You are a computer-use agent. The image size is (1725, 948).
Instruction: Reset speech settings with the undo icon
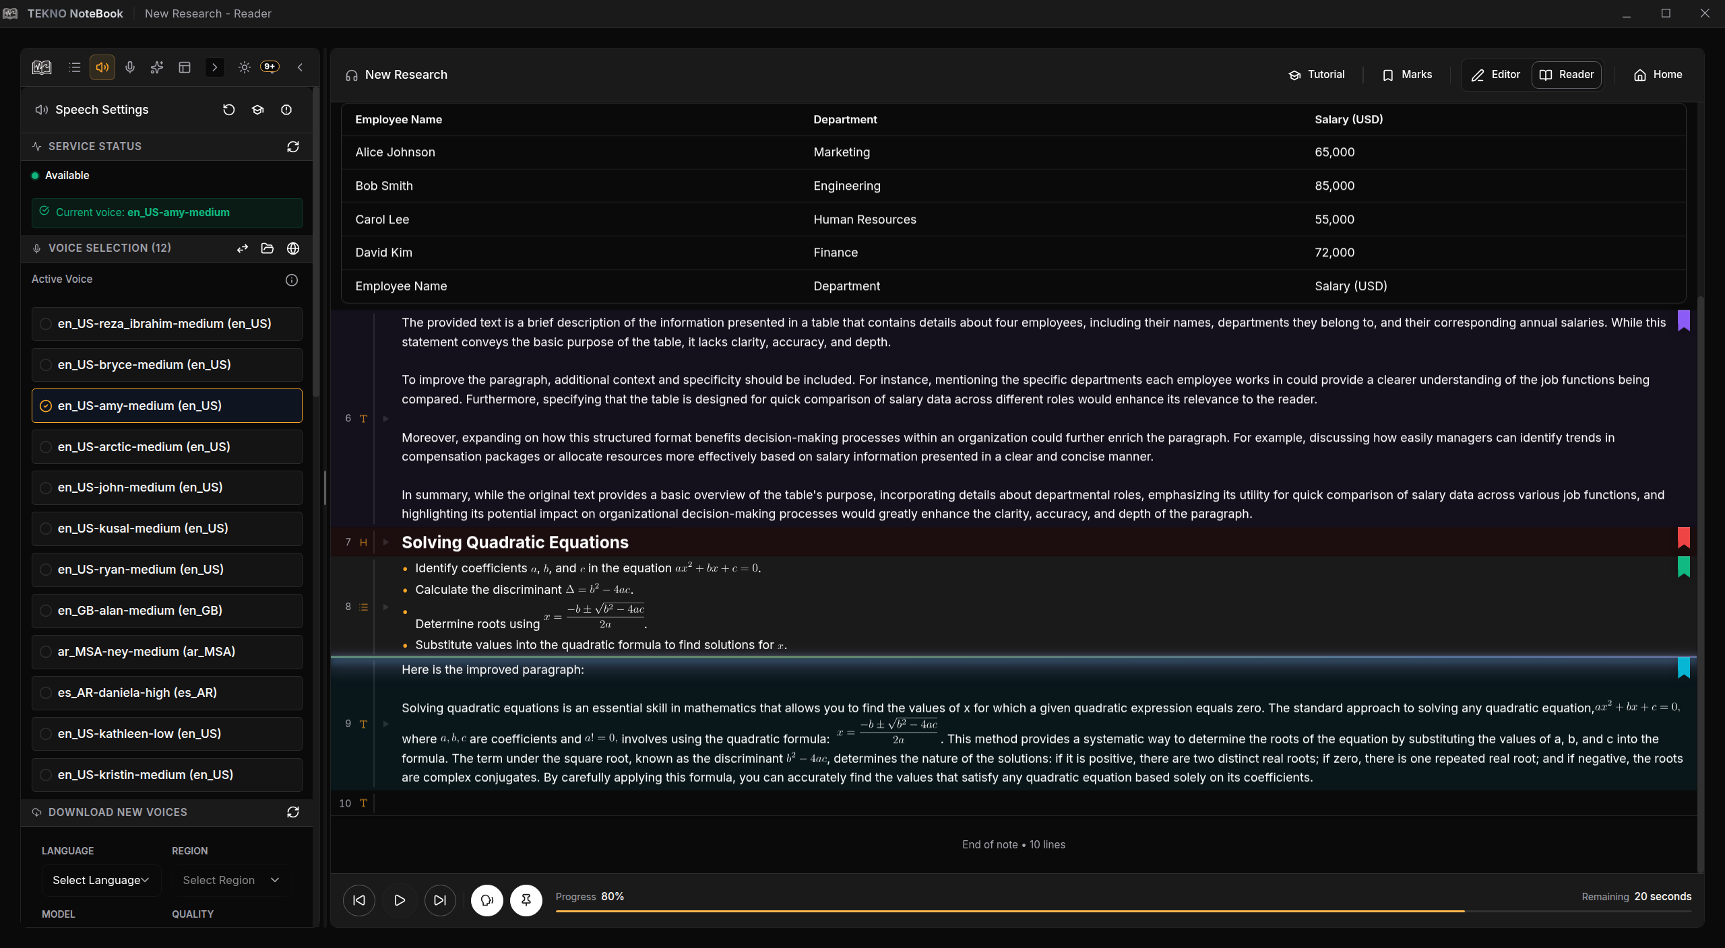click(228, 109)
